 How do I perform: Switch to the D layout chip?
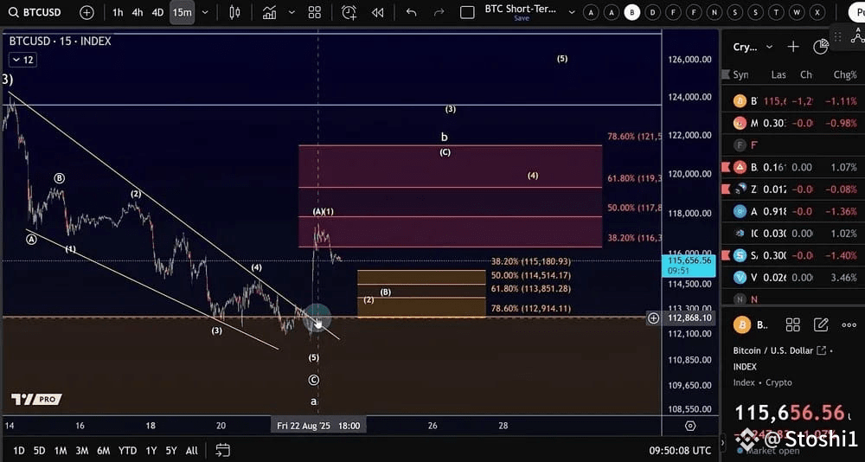pos(652,12)
